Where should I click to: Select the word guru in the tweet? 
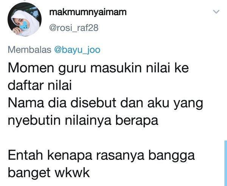[x=72, y=69]
